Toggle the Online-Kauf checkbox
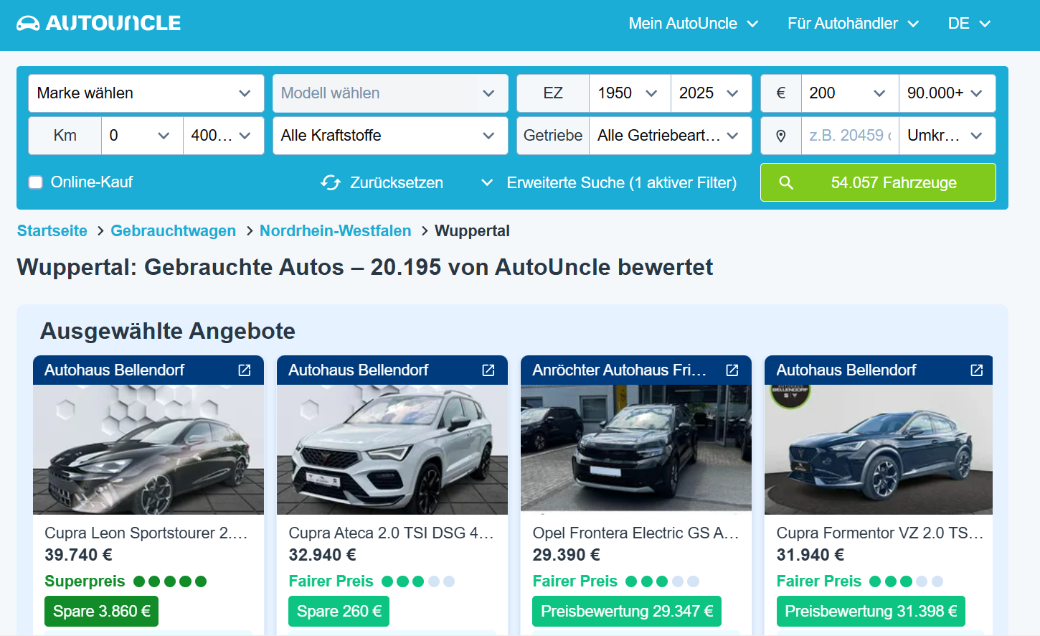Viewport: 1040px width, 636px height. pos(35,182)
